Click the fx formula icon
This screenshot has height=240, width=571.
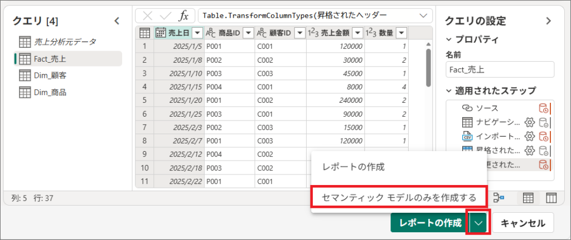[183, 15]
